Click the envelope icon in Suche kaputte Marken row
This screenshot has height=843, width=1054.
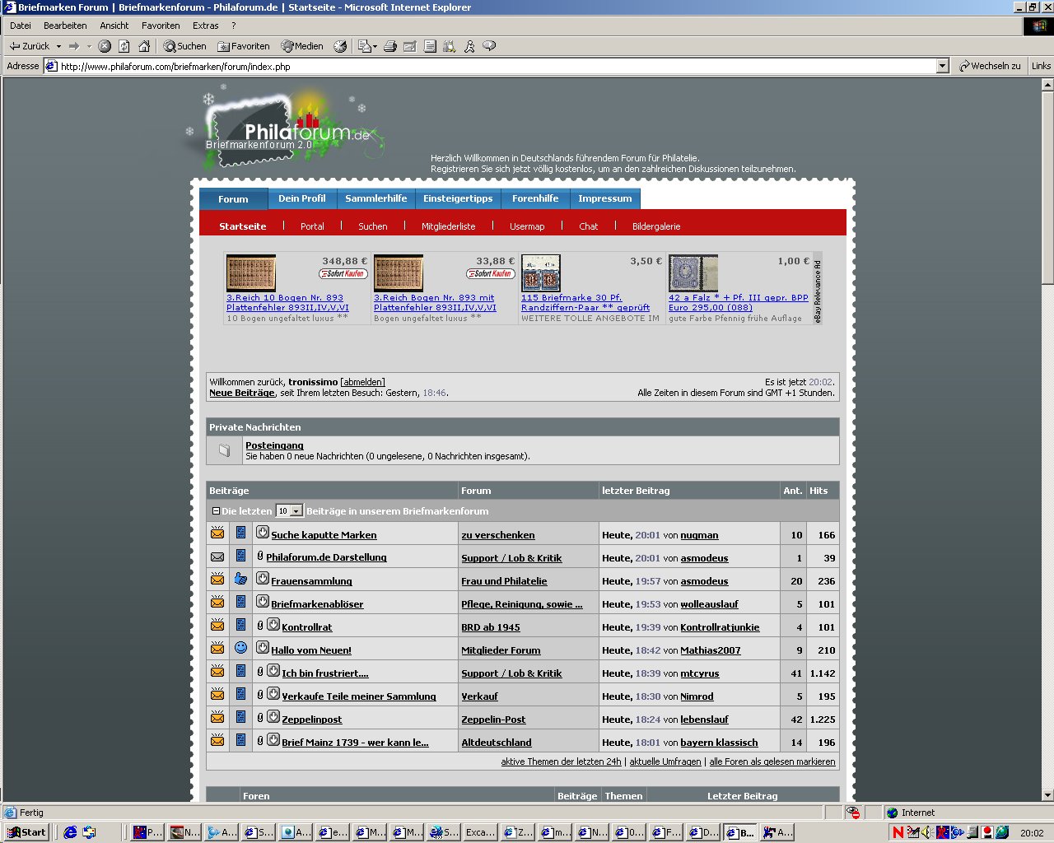click(x=217, y=533)
